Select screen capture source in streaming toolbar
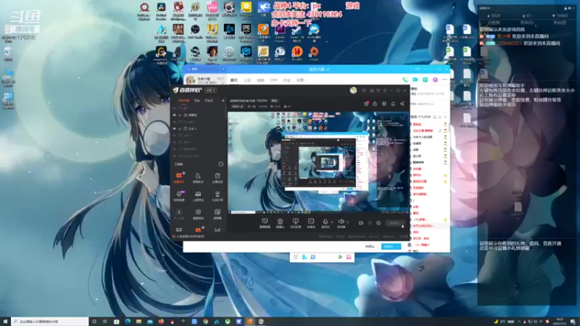This screenshot has height=326, width=580. pyautogui.click(x=265, y=223)
